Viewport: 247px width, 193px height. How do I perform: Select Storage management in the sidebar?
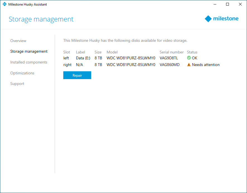pos(29,52)
